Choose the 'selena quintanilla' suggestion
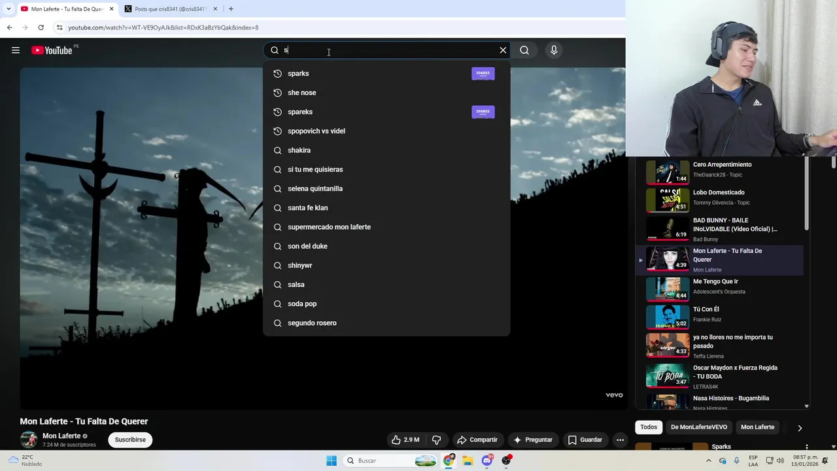Screen dimensions: 837x471 (x=386, y=188)
